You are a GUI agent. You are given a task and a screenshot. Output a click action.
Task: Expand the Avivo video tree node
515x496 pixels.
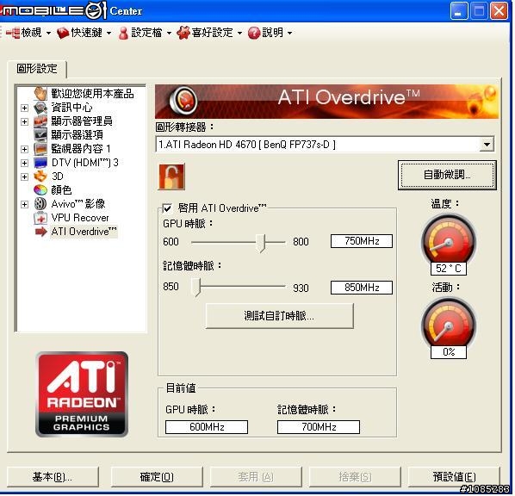[24, 204]
